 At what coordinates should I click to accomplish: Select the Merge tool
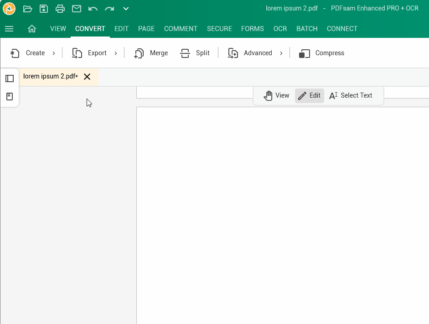151,53
